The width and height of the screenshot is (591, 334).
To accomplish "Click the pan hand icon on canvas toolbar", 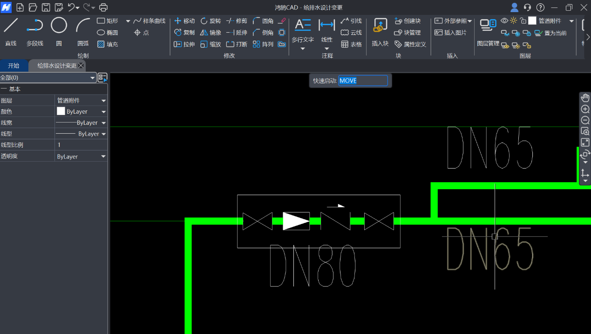I will coord(585,98).
